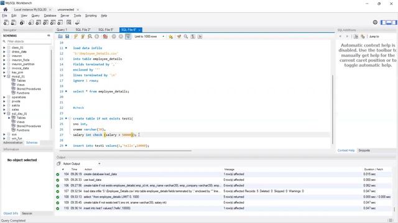Create a new function toolbar icon
This screenshot has width=398, height=223.
click(x=60, y=22)
